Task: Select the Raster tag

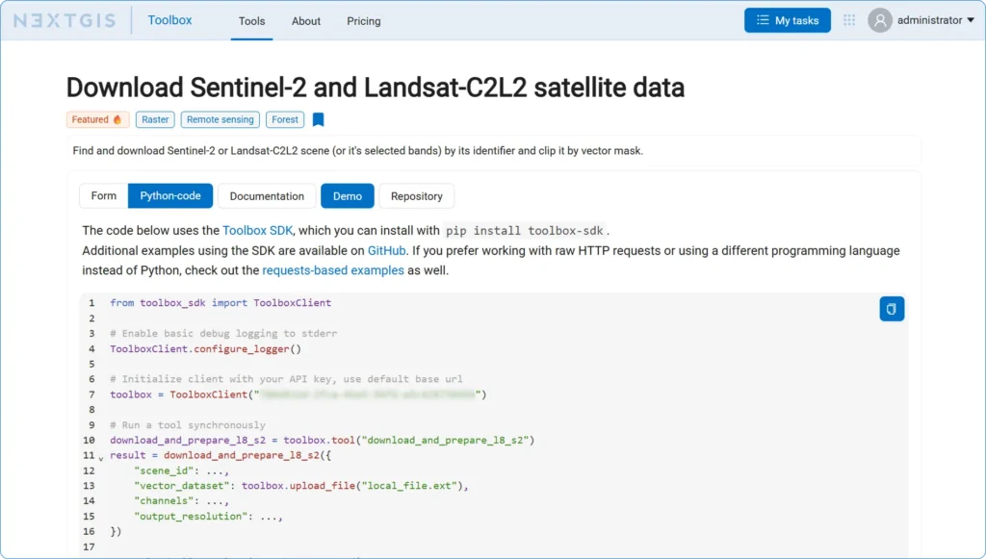Action: (x=155, y=119)
